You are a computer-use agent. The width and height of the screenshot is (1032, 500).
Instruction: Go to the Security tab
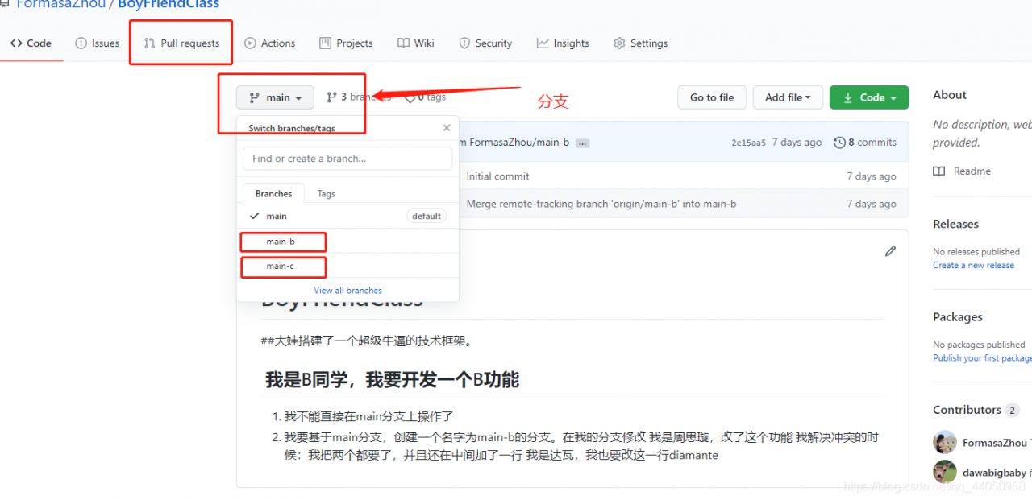(x=485, y=43)
